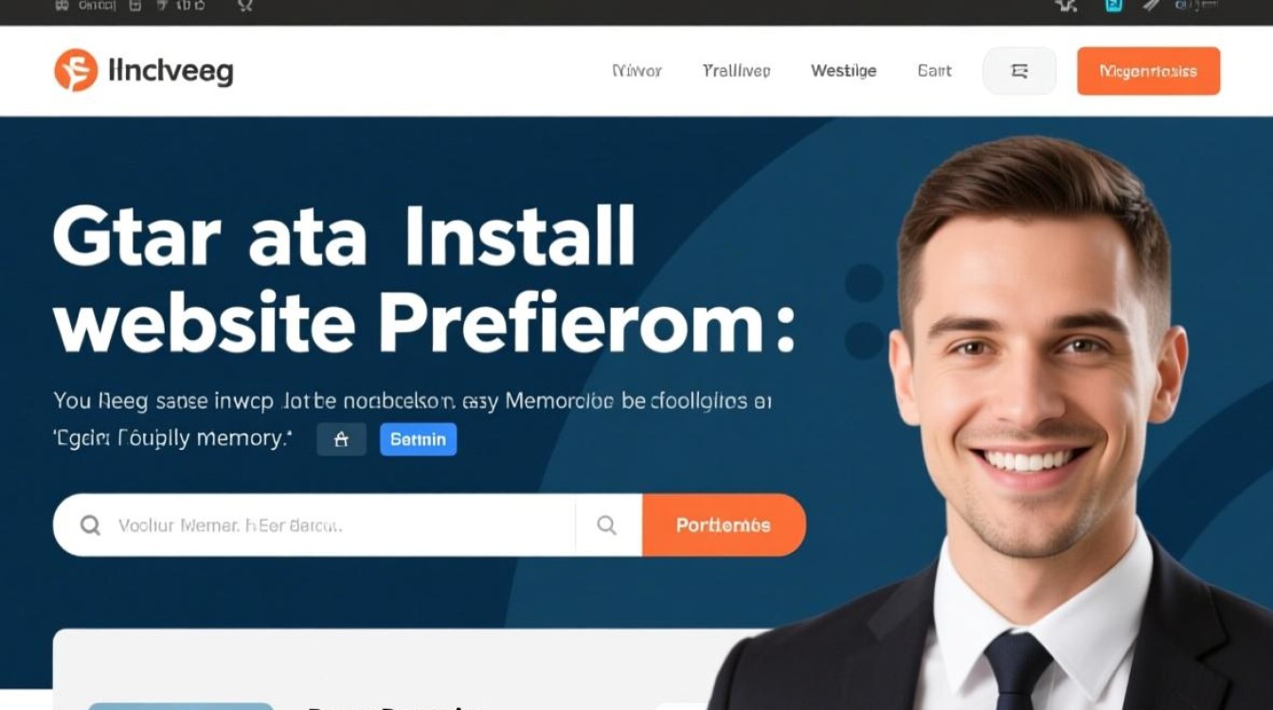Screen dimensions: 1273x710
Task: Click the blue Betmin button
Action: tap(418, 439)
